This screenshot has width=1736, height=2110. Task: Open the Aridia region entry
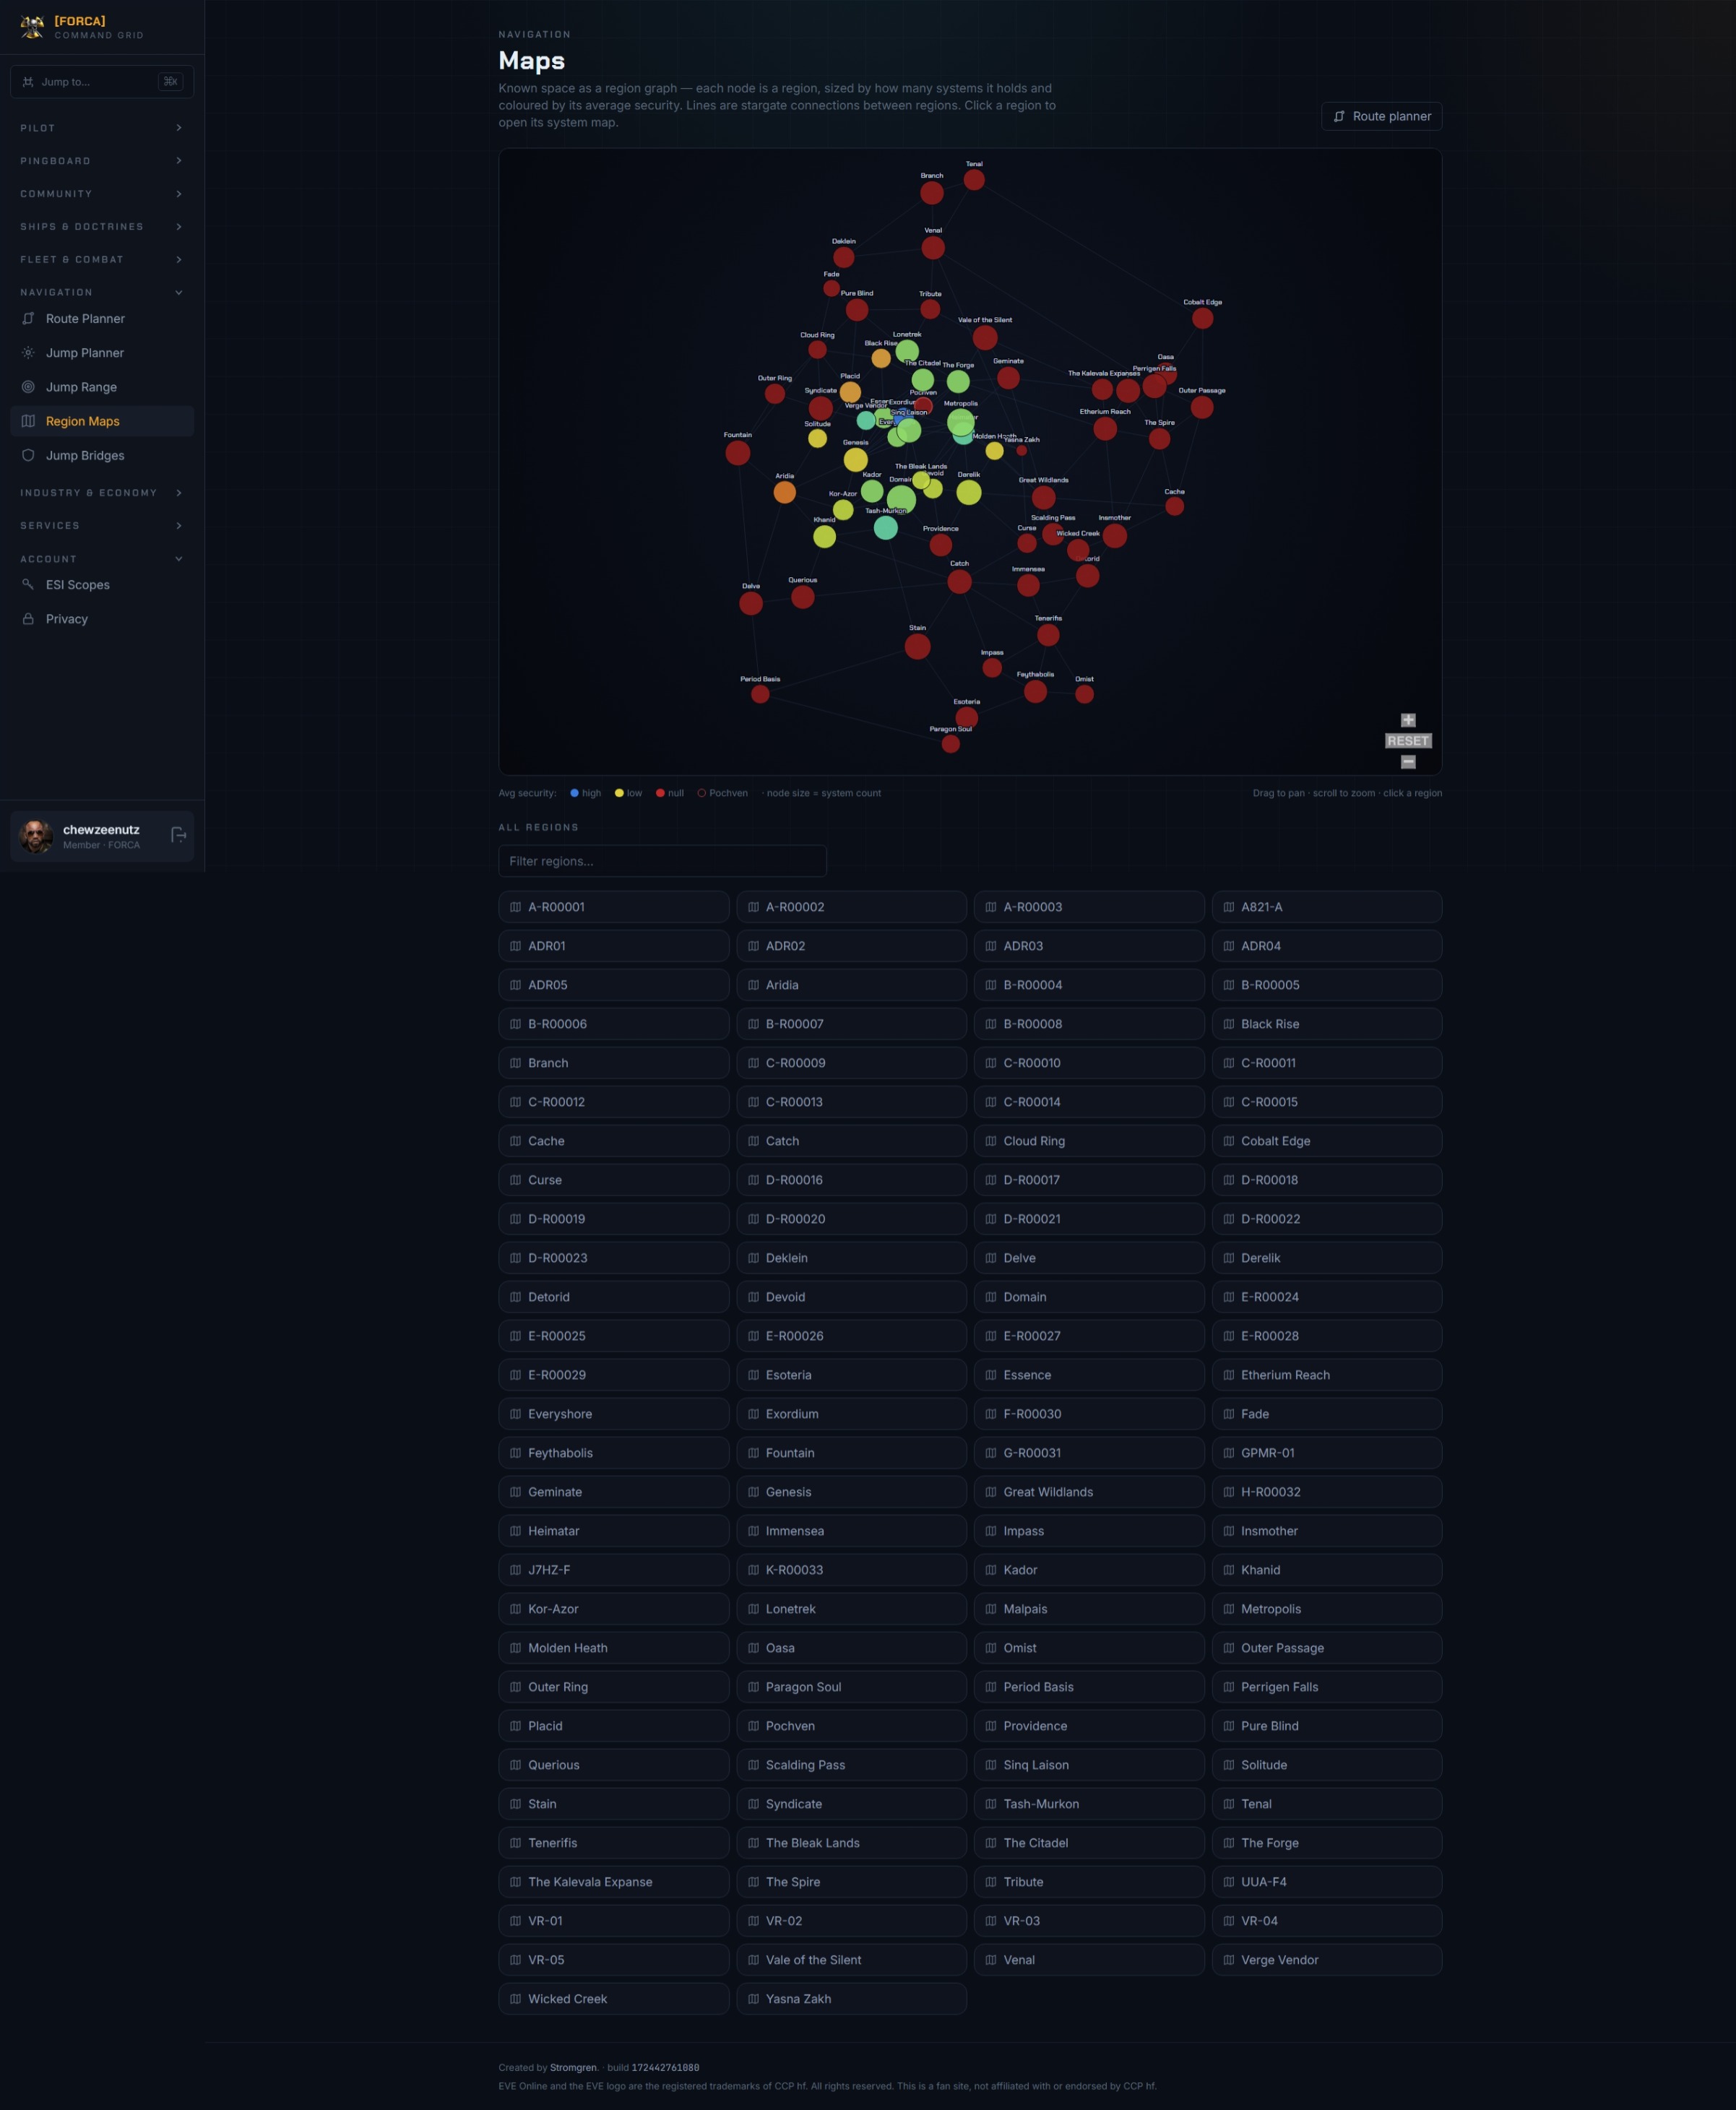coord(851,985)
